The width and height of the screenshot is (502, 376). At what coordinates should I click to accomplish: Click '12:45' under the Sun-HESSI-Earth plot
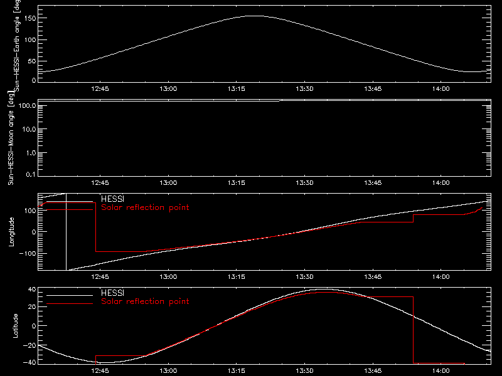(x=100, y=89)
